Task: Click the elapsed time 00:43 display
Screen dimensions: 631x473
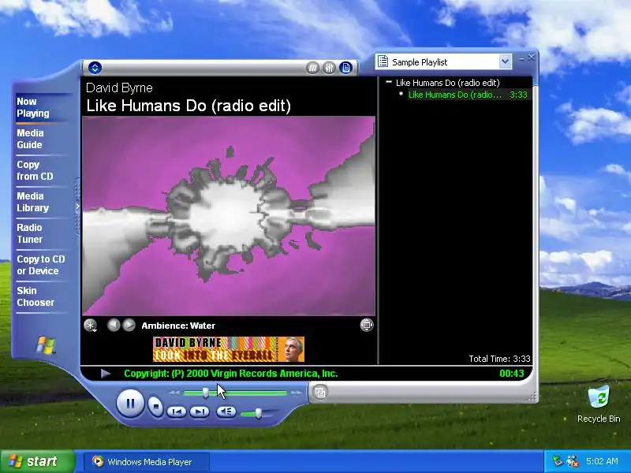Action: pyautogui.click(x=511, y=374)
